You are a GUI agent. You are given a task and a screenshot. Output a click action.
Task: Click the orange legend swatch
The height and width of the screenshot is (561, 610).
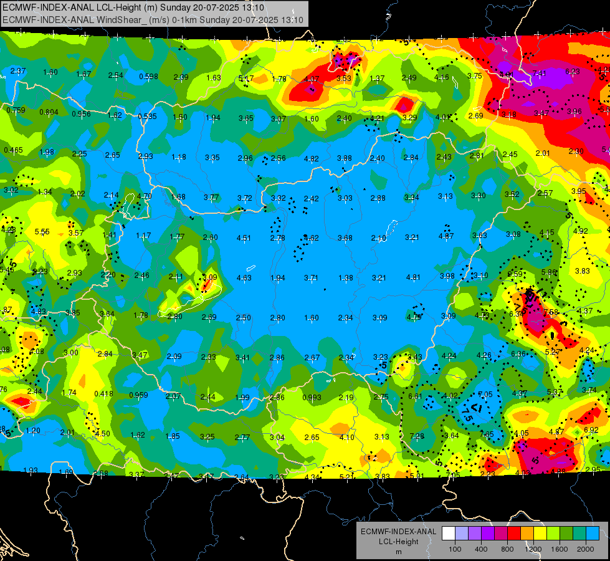[x=527, y=534]
